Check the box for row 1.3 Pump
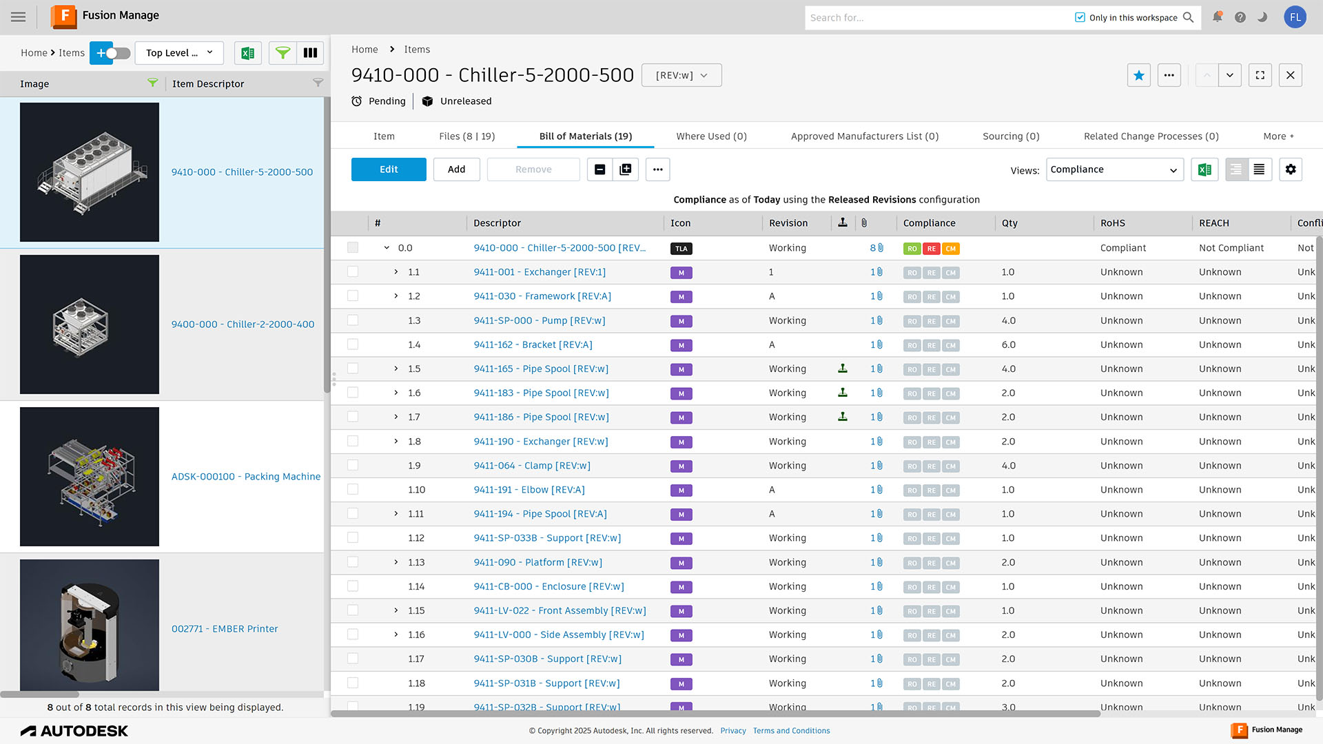The width and height of the screenshot is (1323, 744). click(x=353, y=320)
